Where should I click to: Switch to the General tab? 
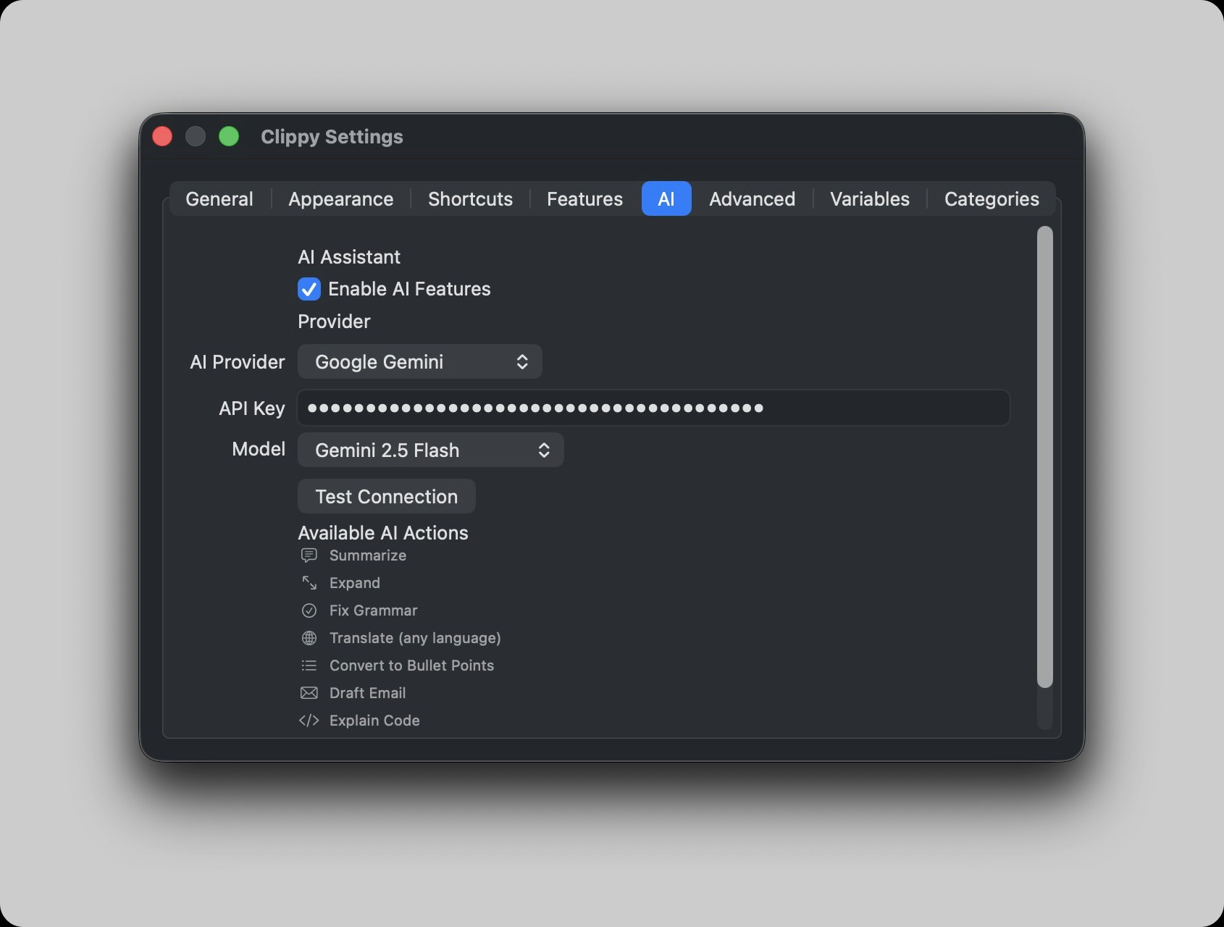[x=219, y=199]
